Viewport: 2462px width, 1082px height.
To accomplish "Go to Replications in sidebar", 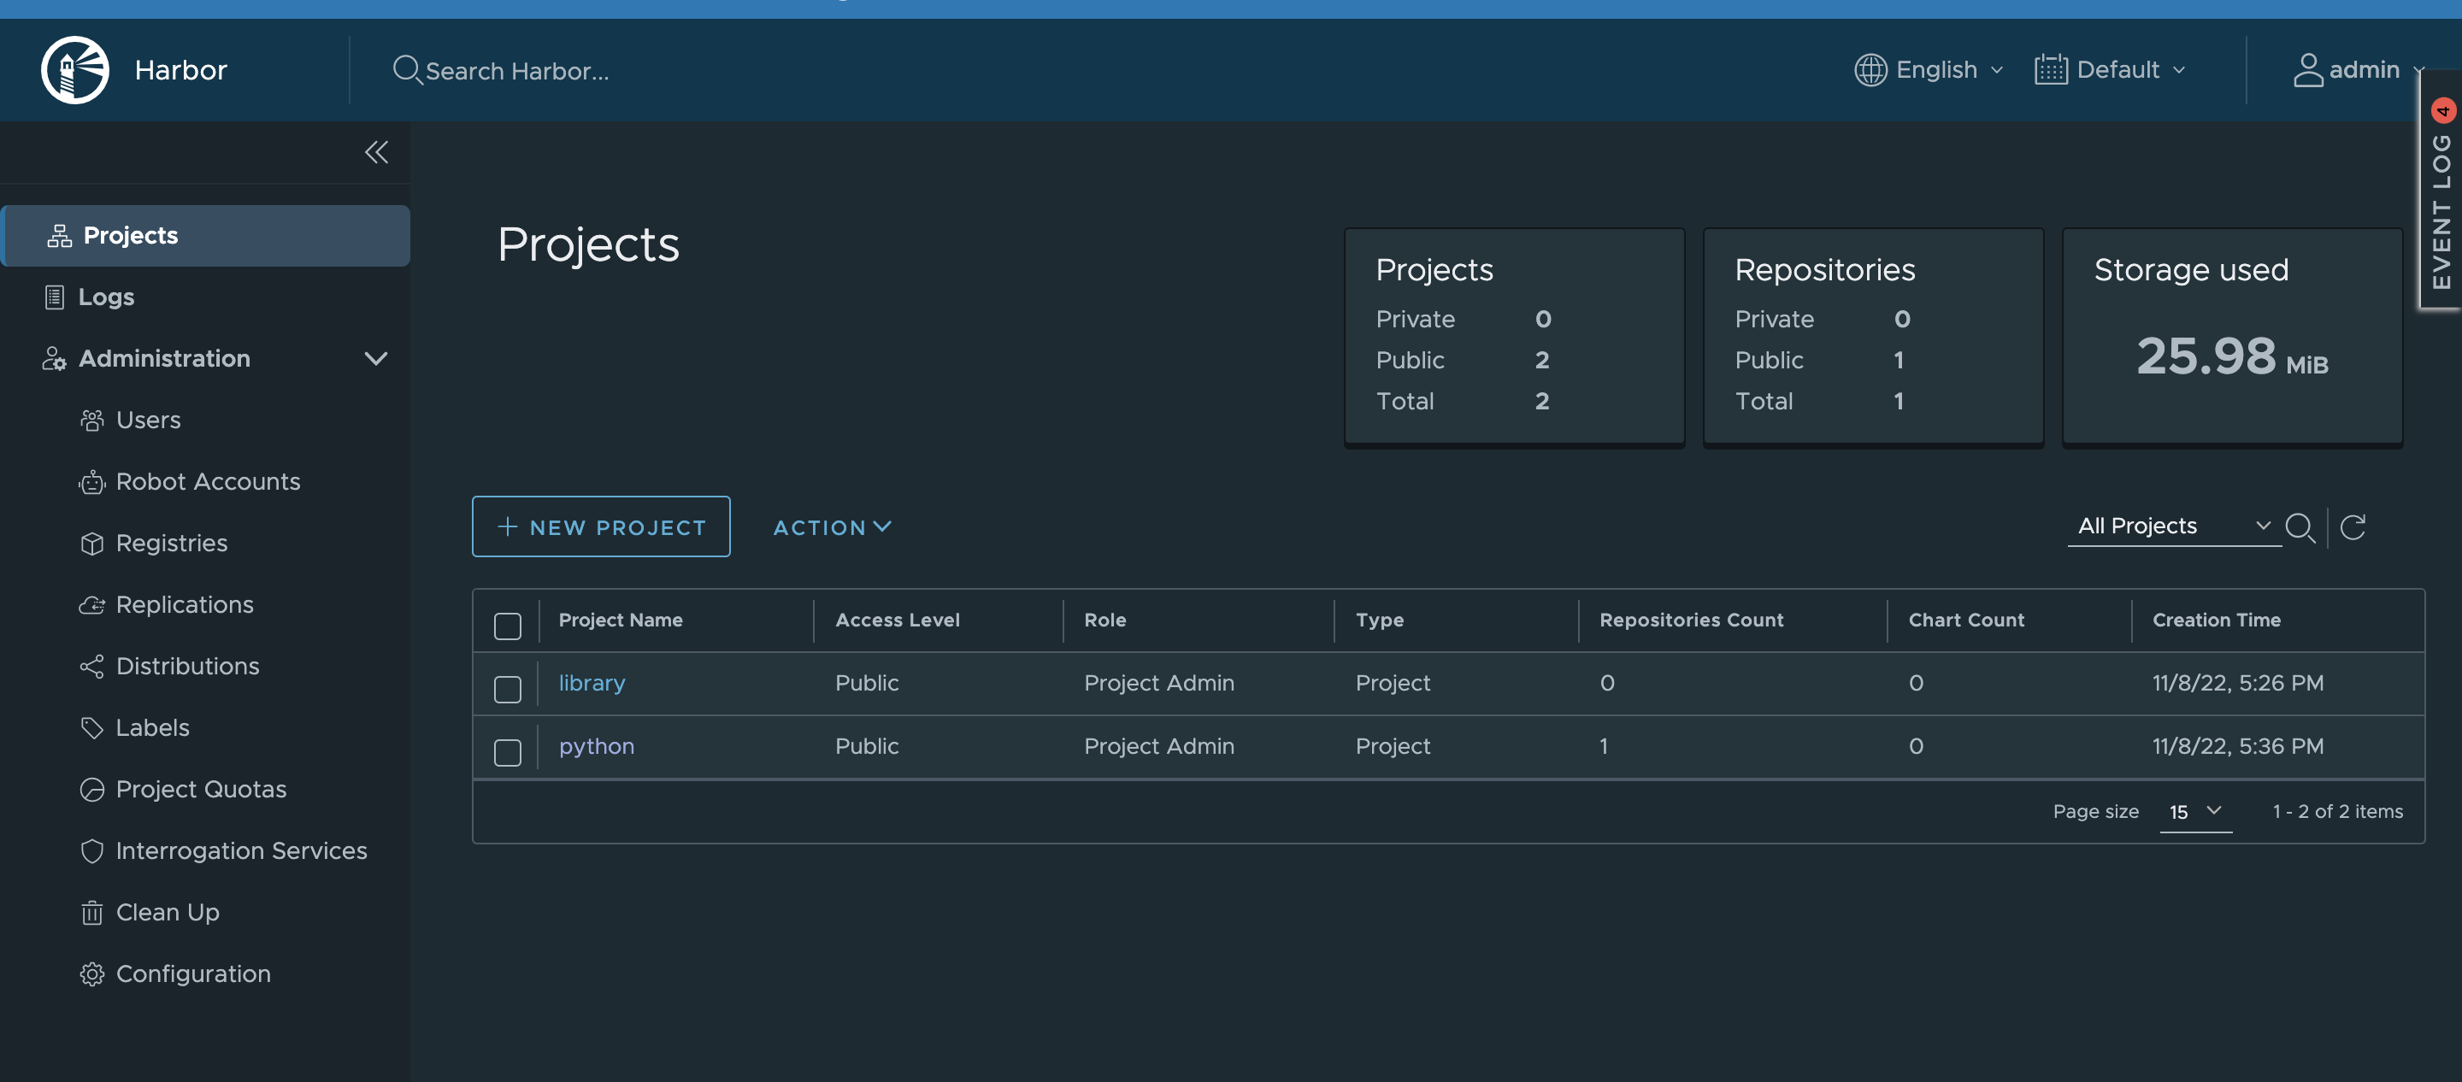I will (185, 605).
